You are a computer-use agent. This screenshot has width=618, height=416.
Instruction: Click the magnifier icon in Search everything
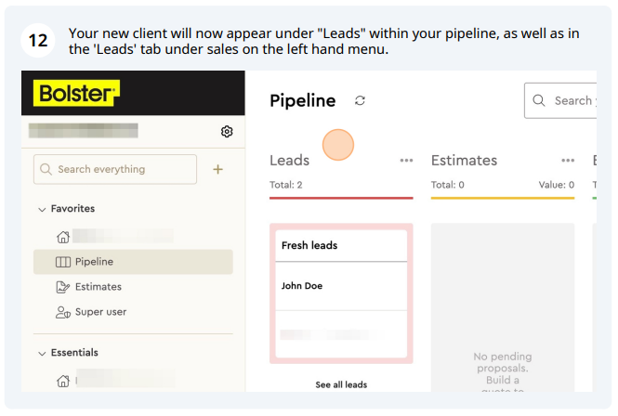click(x=46, y=169)
